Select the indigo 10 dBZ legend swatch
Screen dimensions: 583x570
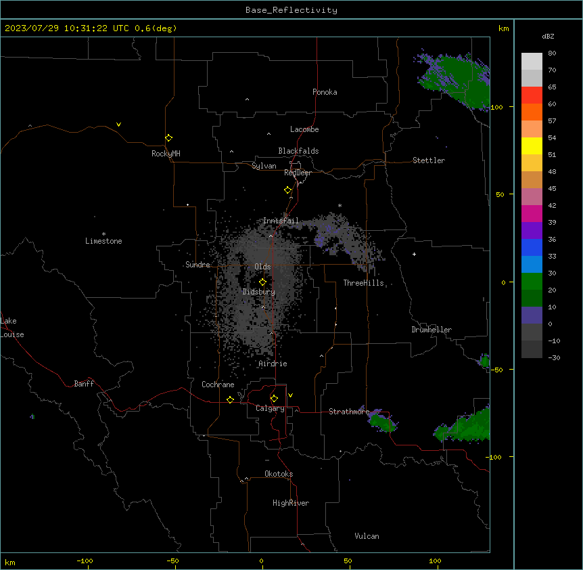point(532,315)
